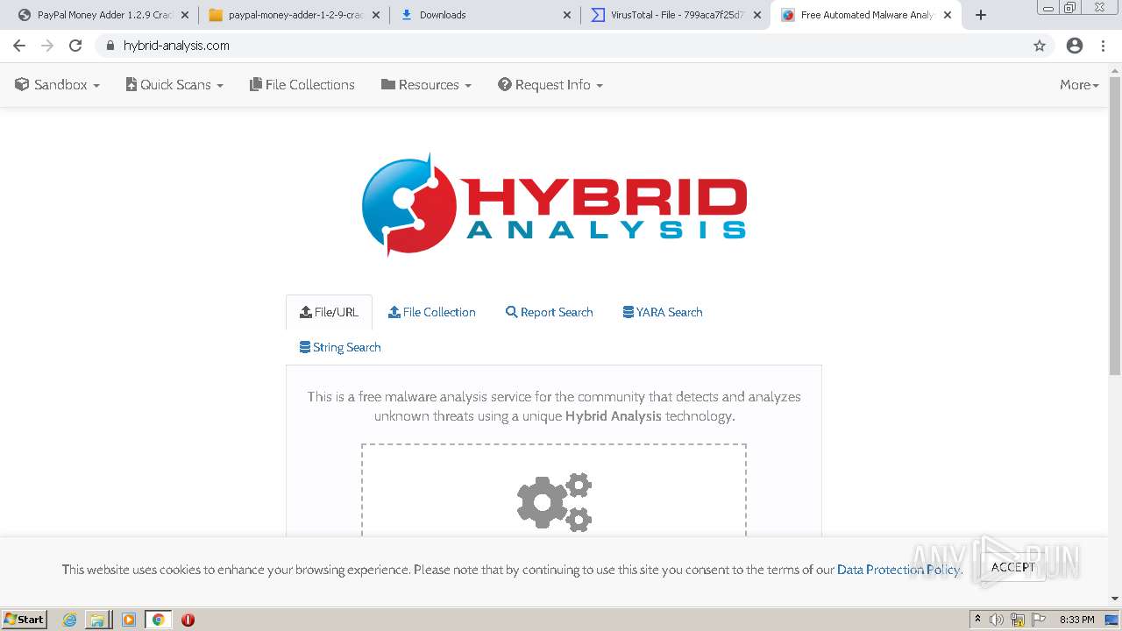Image resolution: width=1122 pixels, height=631 pixels.
Task: Bookmark this page with the star icon
Action: click(1040, 46)
